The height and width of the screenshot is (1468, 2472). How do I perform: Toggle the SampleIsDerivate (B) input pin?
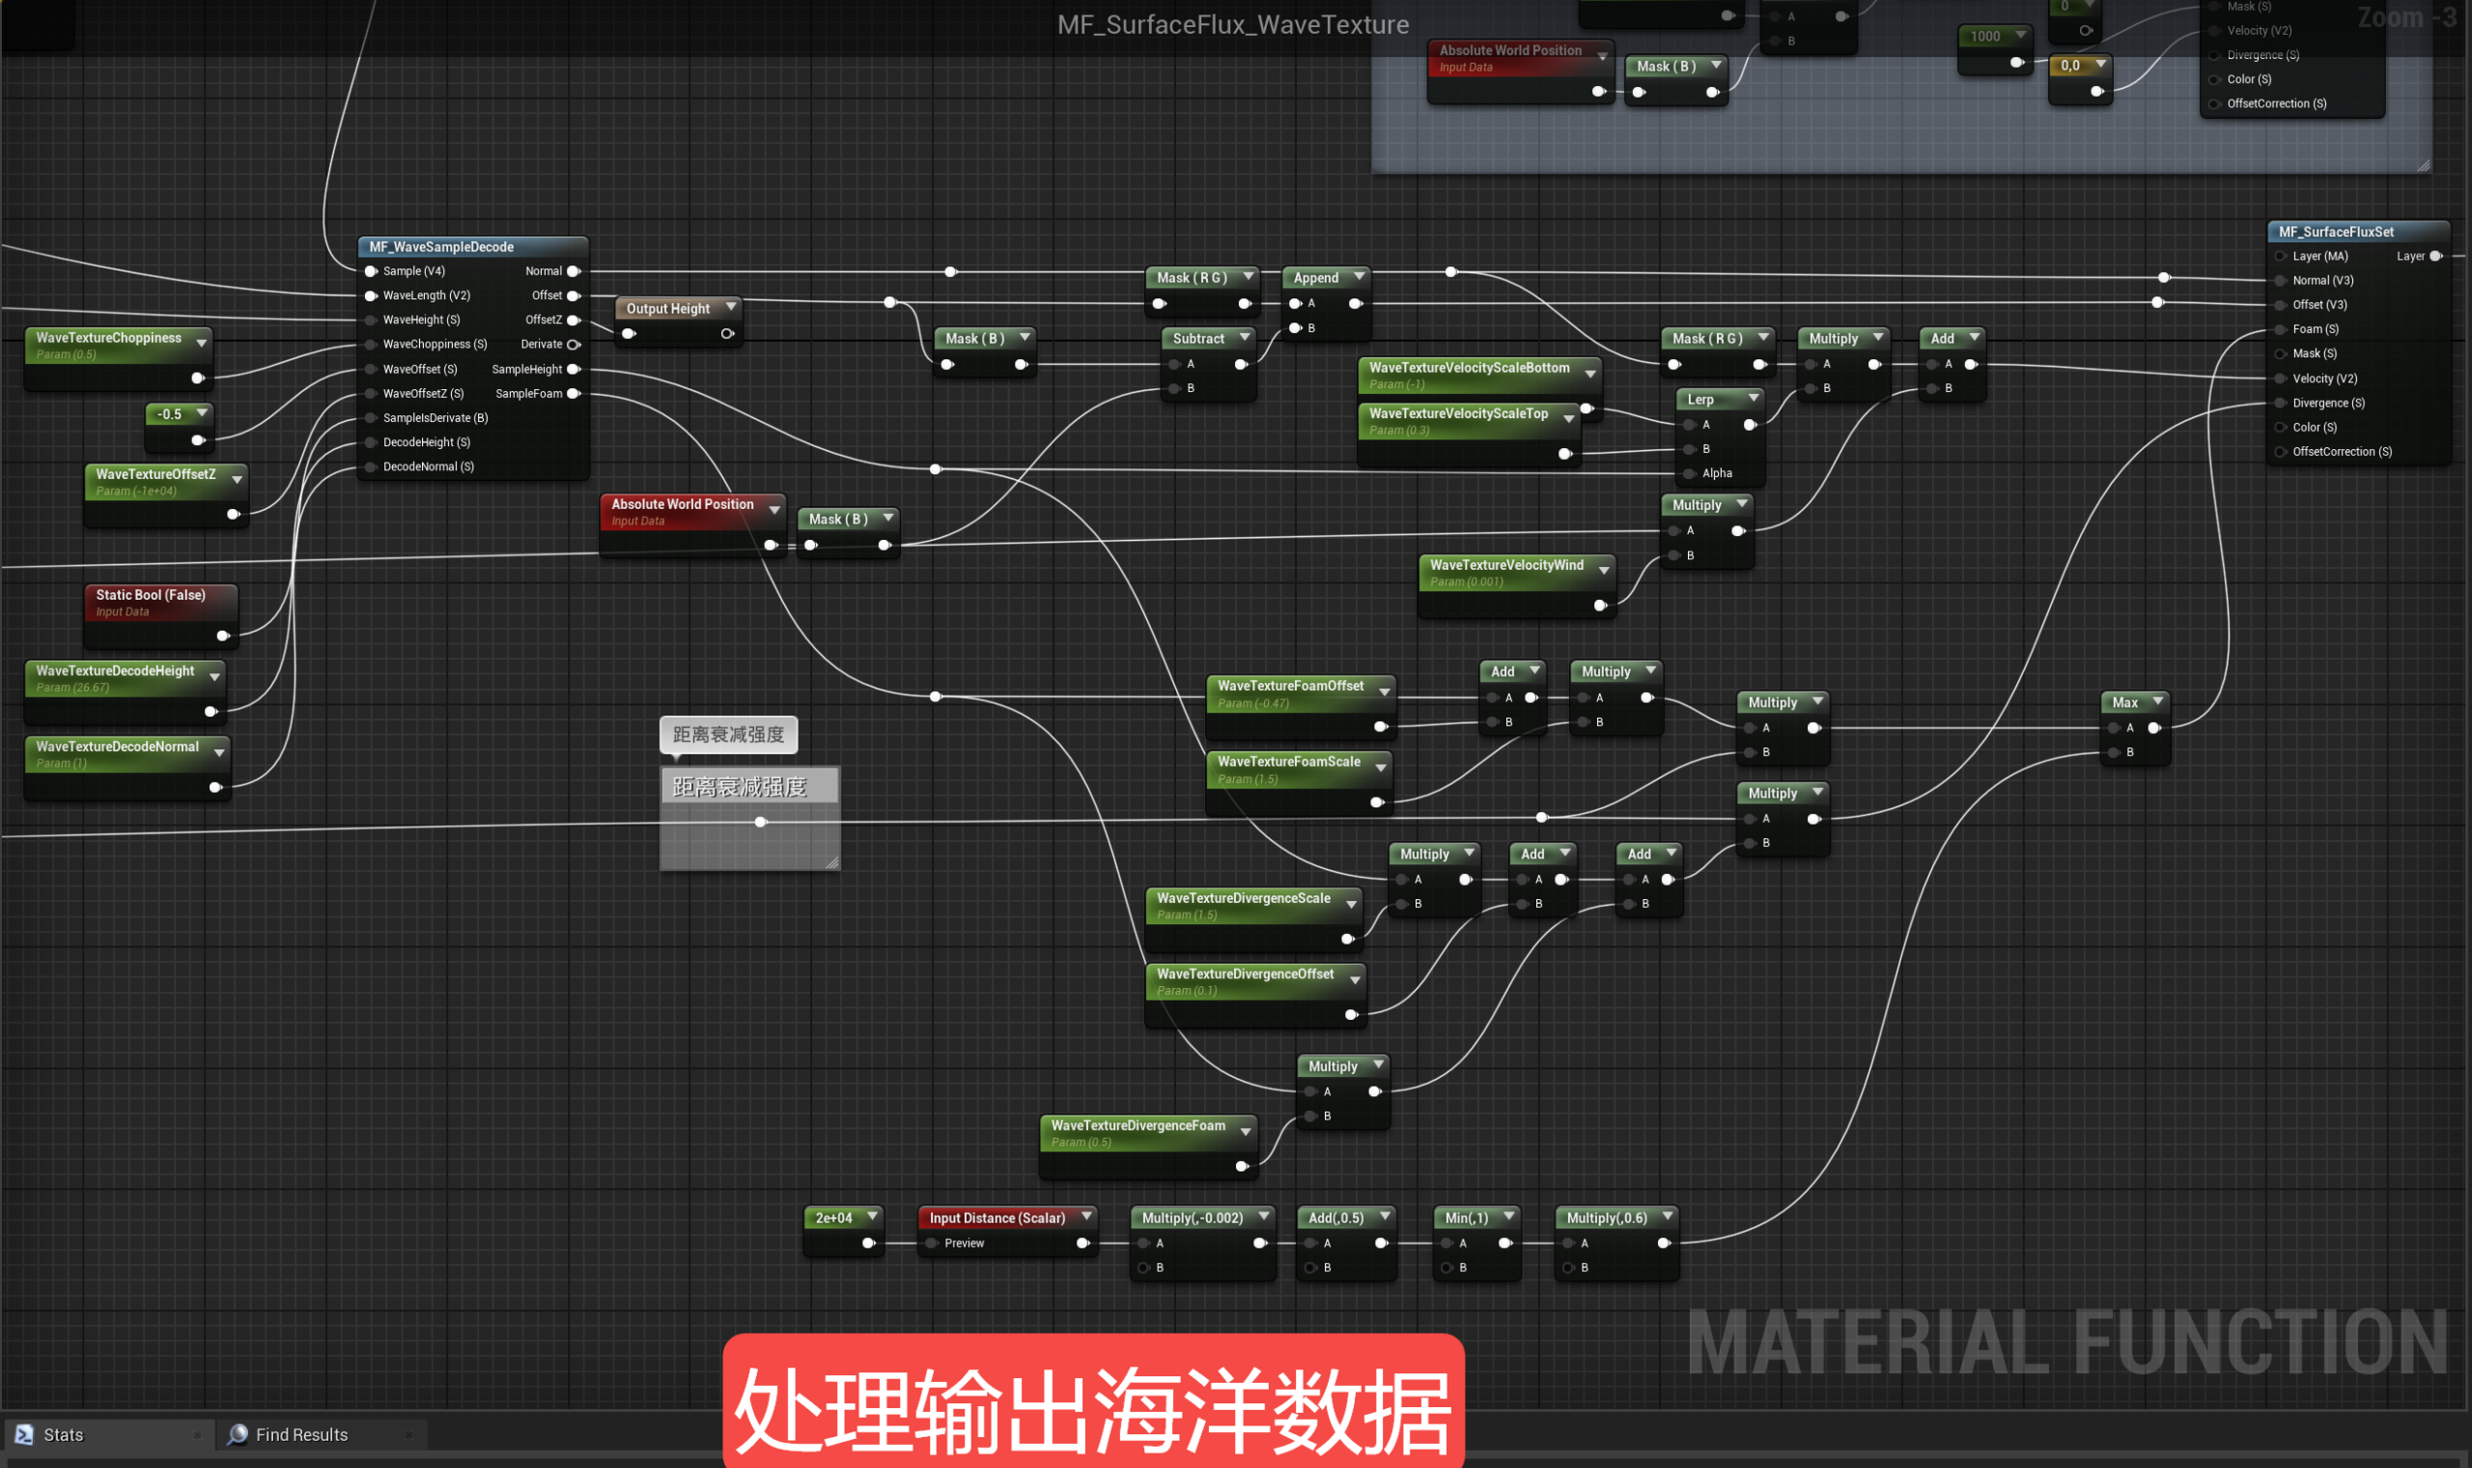[x=371, y=418]
